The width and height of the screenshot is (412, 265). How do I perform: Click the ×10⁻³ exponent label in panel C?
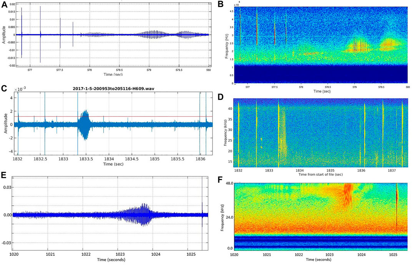20,89
